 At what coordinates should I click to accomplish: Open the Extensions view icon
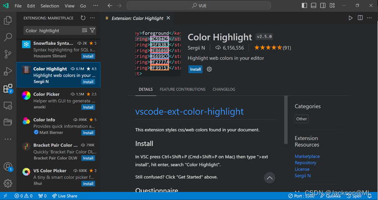pos(8,88)
